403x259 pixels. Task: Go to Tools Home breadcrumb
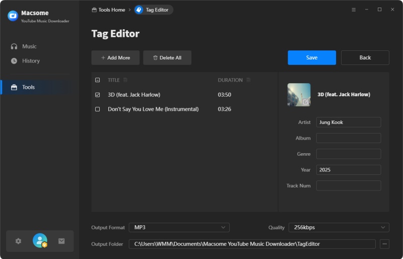point(108,10)
